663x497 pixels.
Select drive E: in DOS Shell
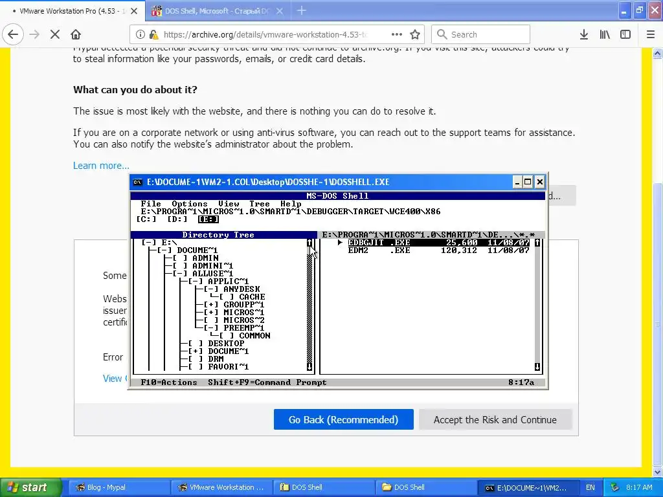pyautogui.click(x=208, y=219)
